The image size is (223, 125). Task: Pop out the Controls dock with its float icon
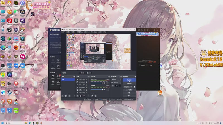point(135,77)
